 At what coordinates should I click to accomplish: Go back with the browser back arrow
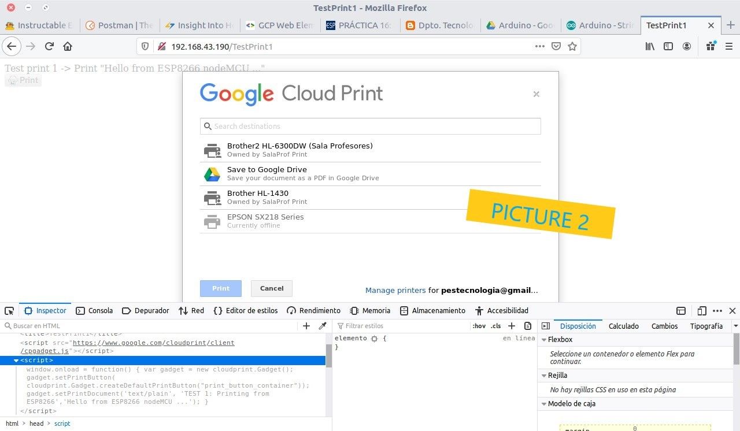(x=12, y=46)
